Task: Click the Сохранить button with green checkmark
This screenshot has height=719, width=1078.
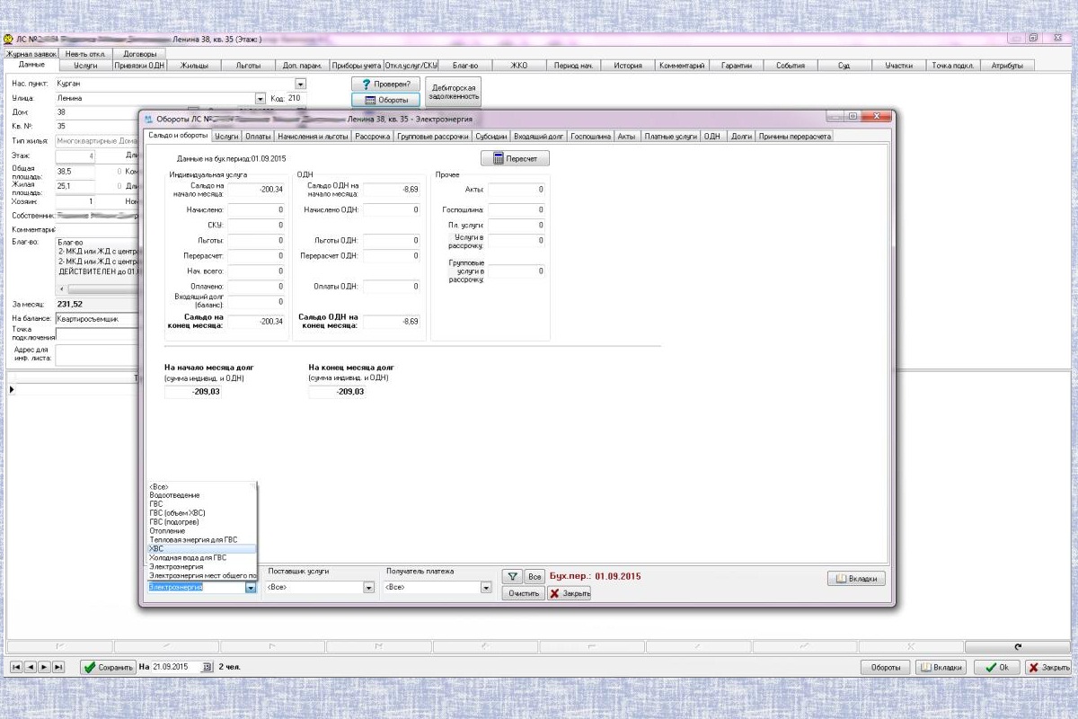Action: 108,667
